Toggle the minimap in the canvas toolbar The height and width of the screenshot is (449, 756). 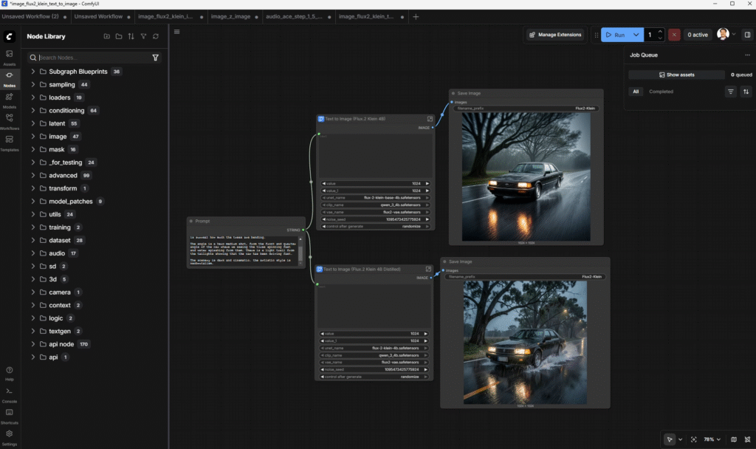click(x=734, y=439)
